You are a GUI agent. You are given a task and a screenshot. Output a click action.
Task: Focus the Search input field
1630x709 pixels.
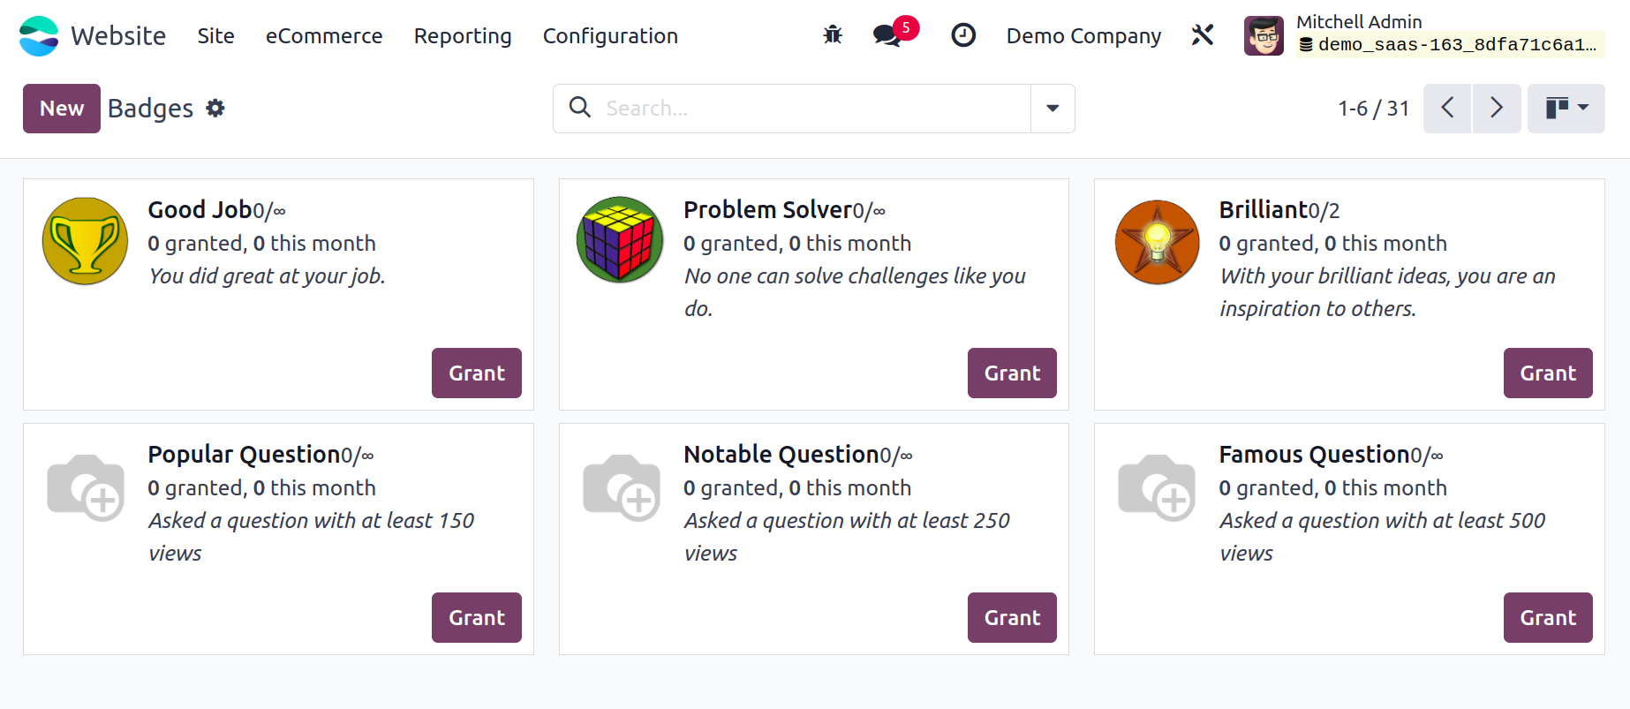click(x=813, y=109)
